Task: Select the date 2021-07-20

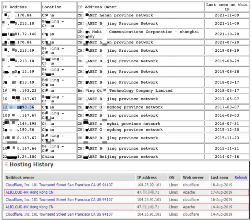Action: coord(227,42)
